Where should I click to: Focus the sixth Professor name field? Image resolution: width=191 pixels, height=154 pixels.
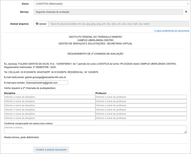point(141,118)
